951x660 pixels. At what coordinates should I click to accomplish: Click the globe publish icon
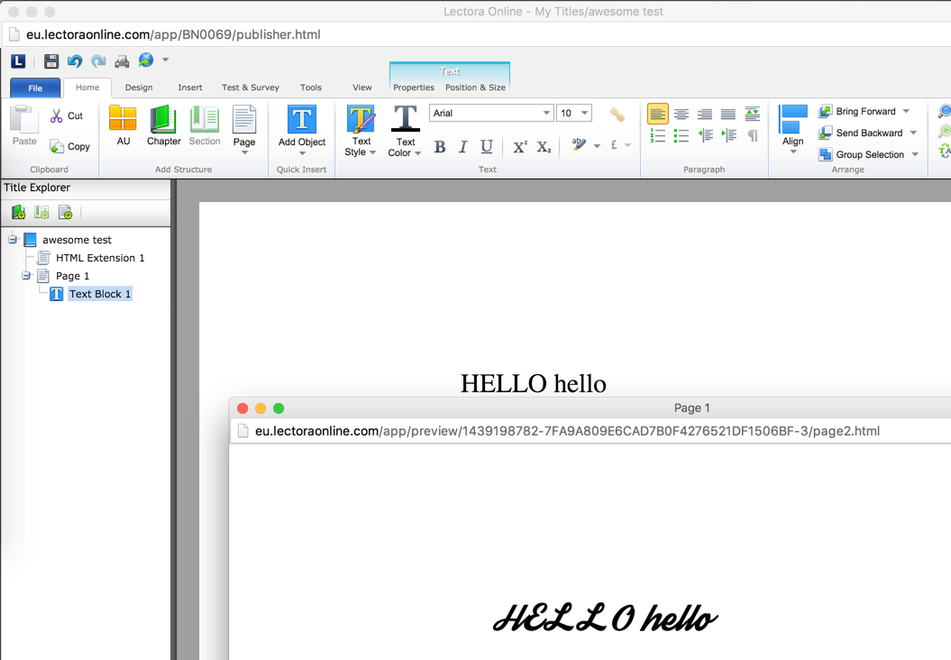145,60
